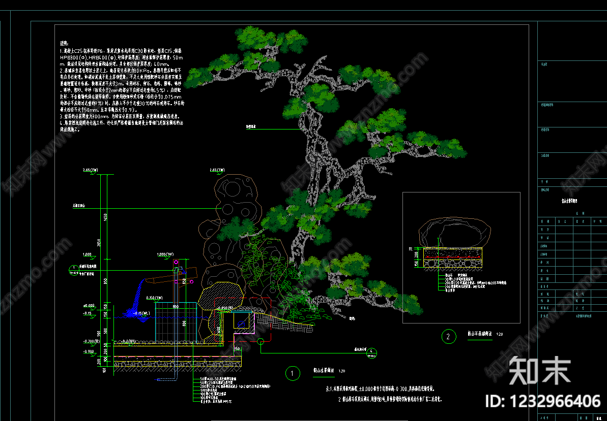Viewport: 607px width, 421px height.
Task: Click detail number circle 2 beside 假山石基础做法
Action: click(x=448, y=336)
